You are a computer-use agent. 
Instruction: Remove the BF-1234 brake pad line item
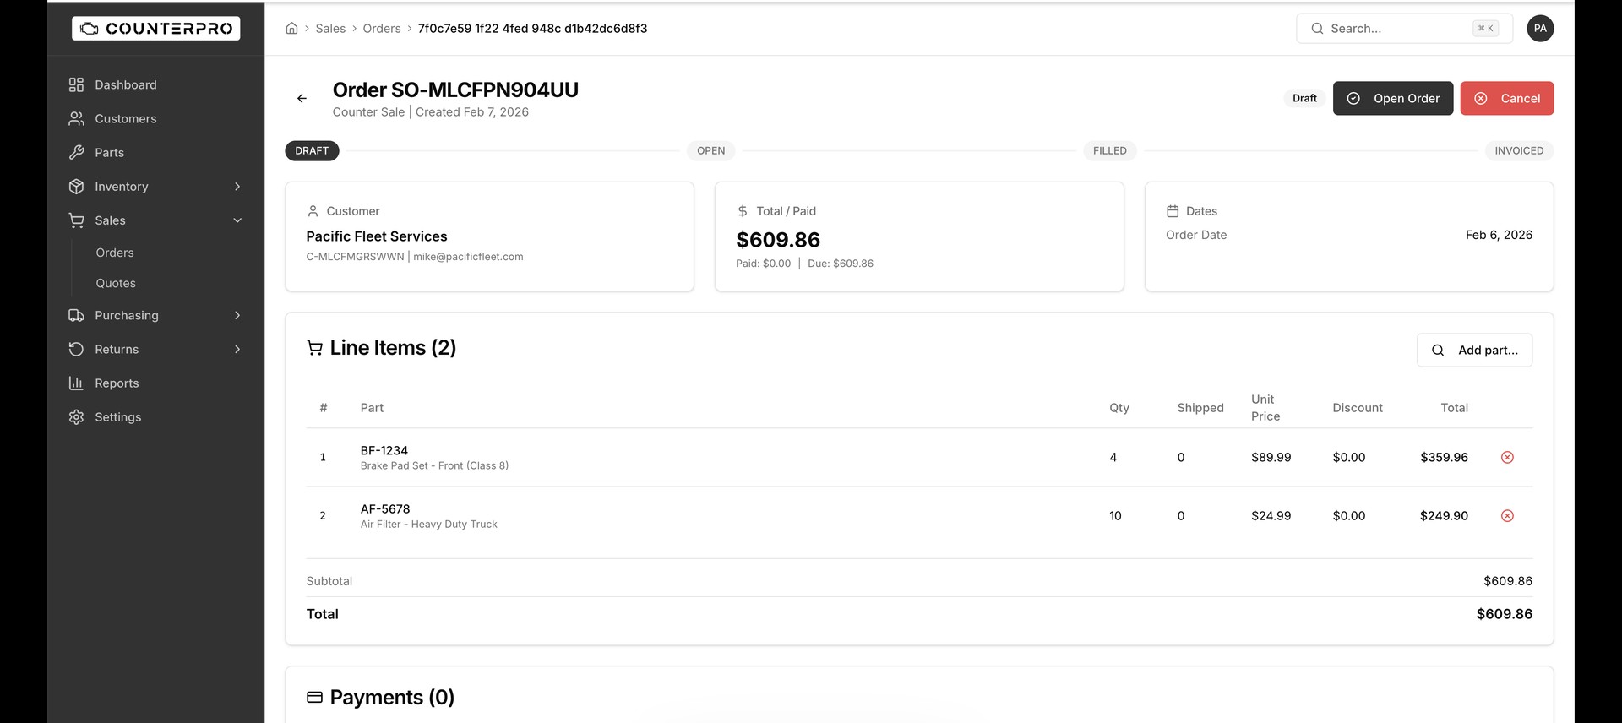tap(1506, 458)
